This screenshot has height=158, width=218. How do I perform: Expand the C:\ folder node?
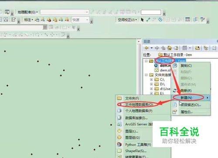coord(151,80)
